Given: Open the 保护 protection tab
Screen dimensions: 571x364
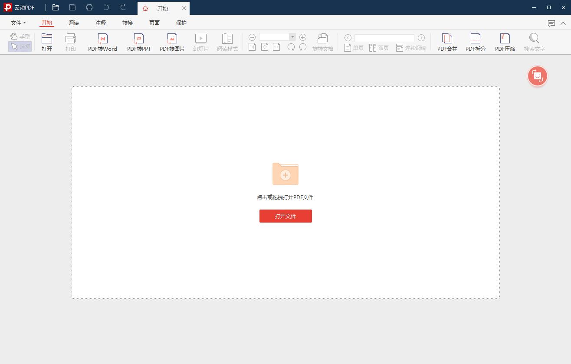Looking at the screenshot, I should 181,23.
